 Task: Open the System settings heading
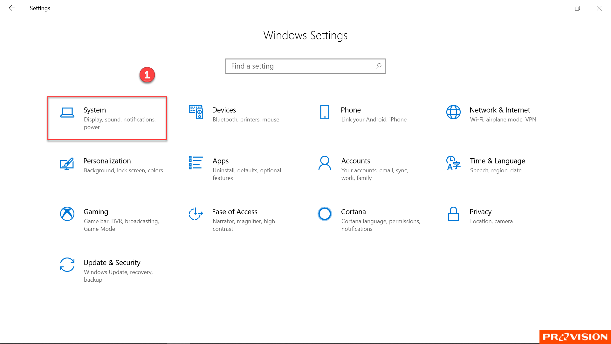point(95,110)
